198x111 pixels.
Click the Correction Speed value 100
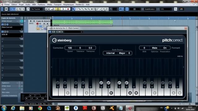click(70, 48)
